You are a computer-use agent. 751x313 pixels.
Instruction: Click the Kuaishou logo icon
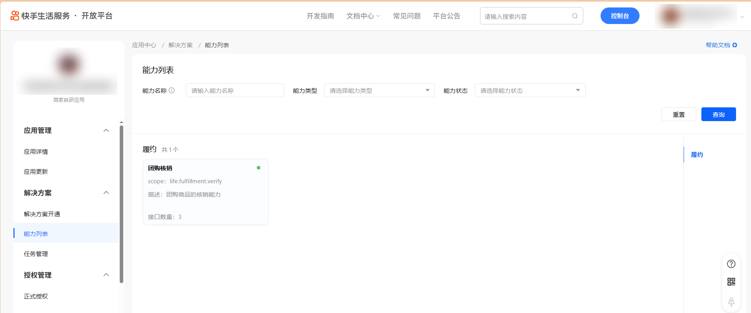[15, 16]
